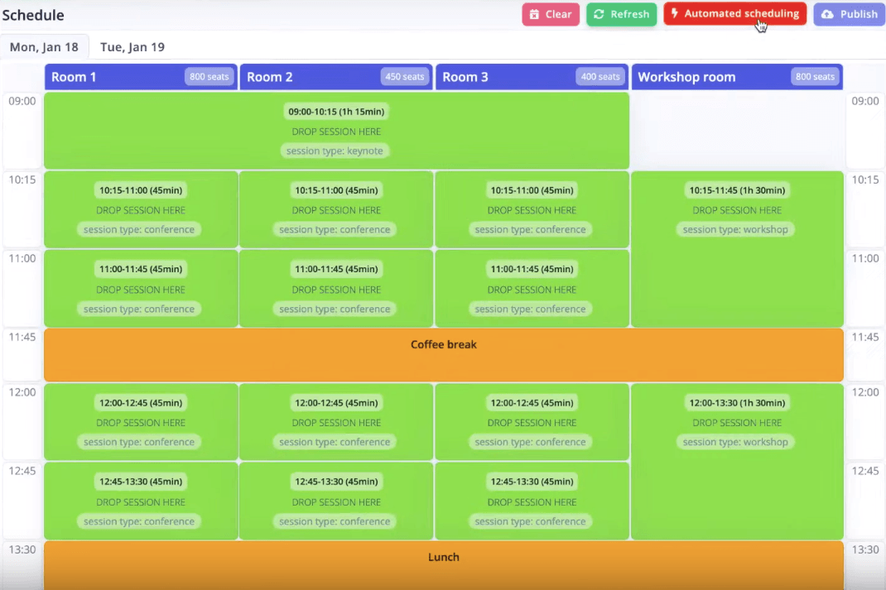Switch to the Mon, Jan 18 tab
The height and width of the screenshot is (590, 886).
tap(44, 47)
